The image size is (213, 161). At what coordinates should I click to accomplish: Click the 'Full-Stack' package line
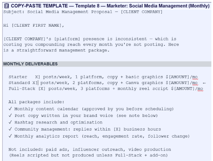(106, 89)
